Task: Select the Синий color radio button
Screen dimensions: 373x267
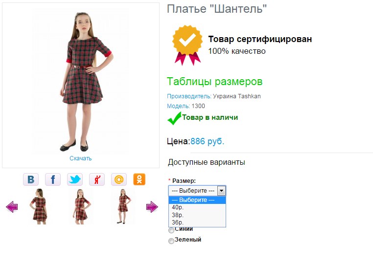Action: [171, 230]
